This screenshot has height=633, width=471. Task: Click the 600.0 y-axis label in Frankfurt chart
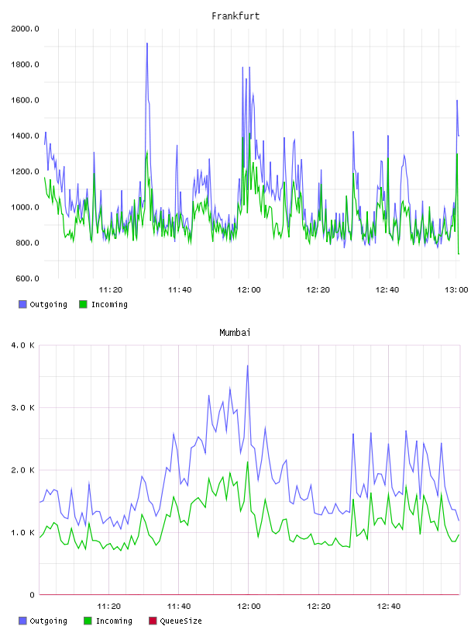[x=27, y=278]
